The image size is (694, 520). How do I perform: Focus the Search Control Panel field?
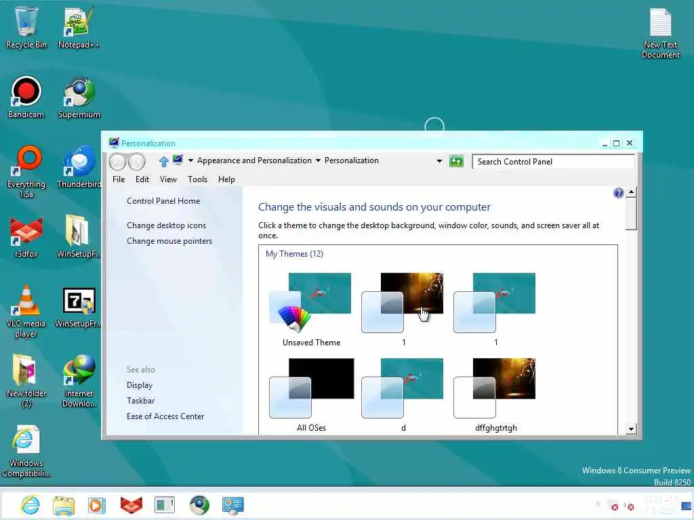553,161
